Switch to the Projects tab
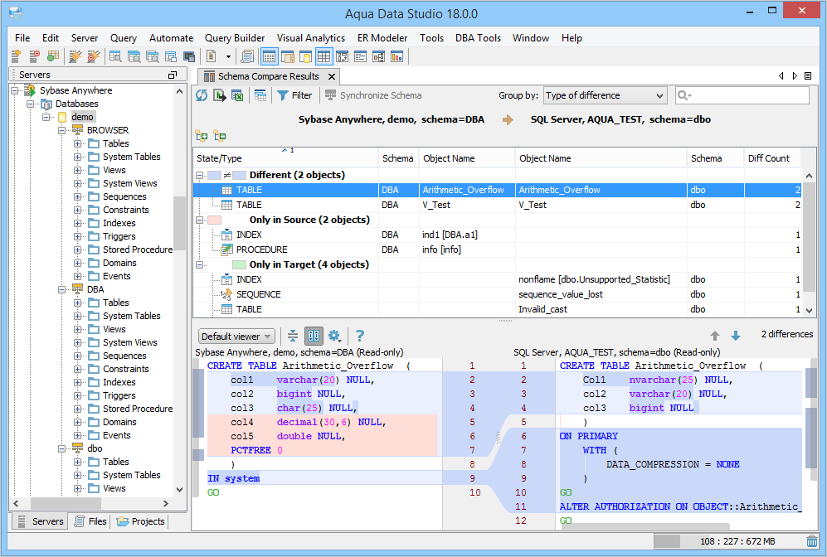Viewport: 827px width, 557px height. tap(141, 521)
